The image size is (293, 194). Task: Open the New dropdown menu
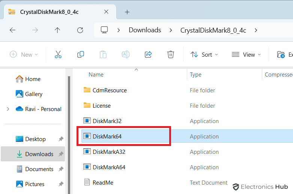pyautogui.click(x=24, y=55)
